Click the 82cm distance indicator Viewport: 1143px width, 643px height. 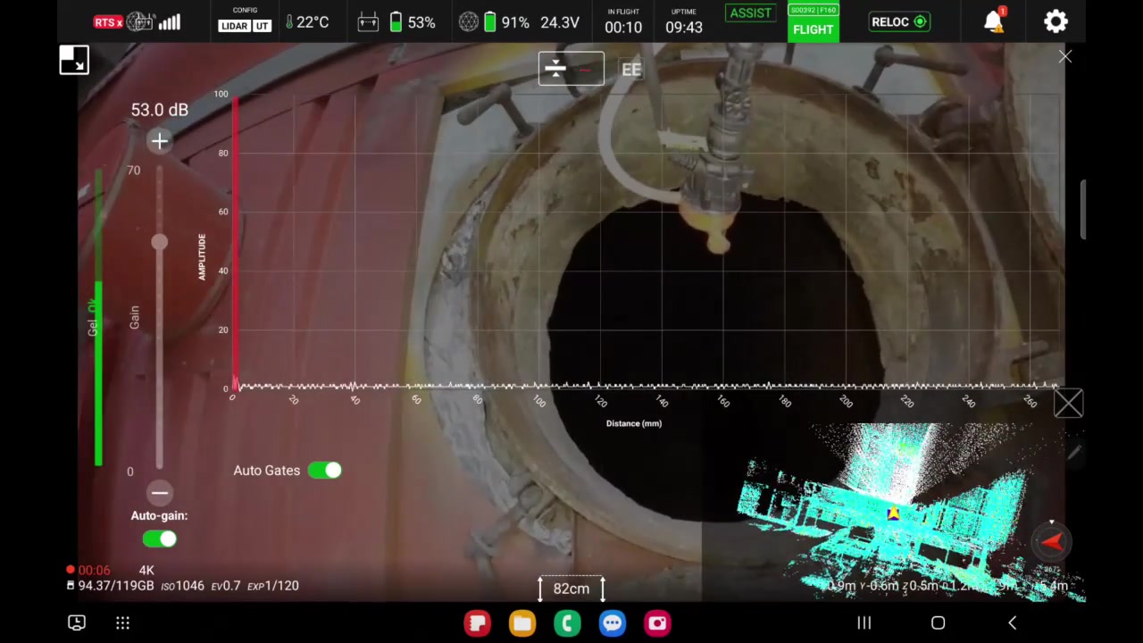(x=571, y=589)
